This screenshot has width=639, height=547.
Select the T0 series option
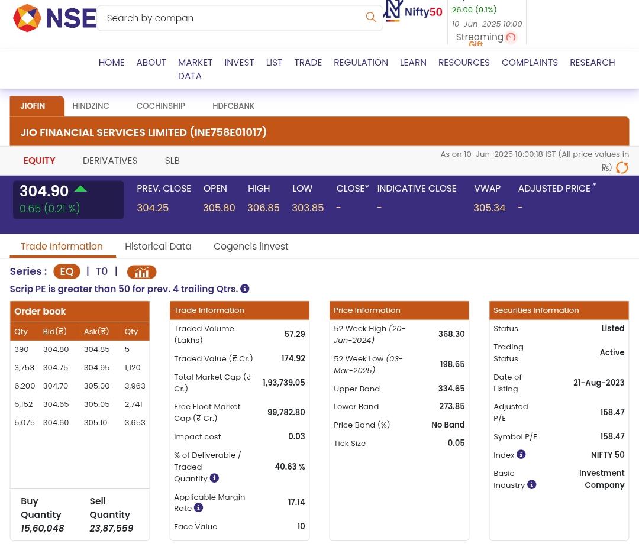[x=102, y=271]
